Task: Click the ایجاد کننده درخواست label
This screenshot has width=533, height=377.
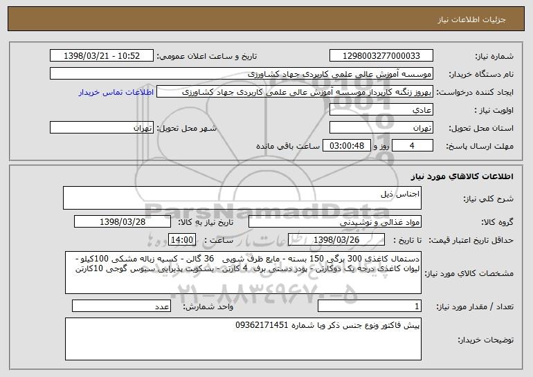Action: click(x=475, y=93)
